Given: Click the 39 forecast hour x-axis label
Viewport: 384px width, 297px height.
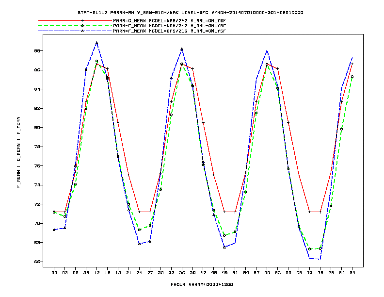Looking at the screenshot, I should coord(192,273).
